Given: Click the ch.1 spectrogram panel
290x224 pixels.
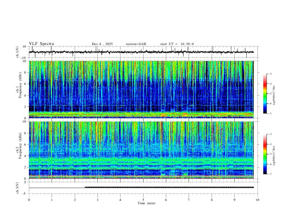Looking at the screenshot, I should tap(141, 89).
